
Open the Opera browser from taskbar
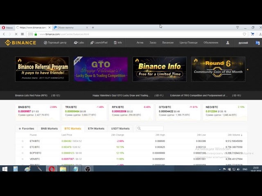[52, 169]
